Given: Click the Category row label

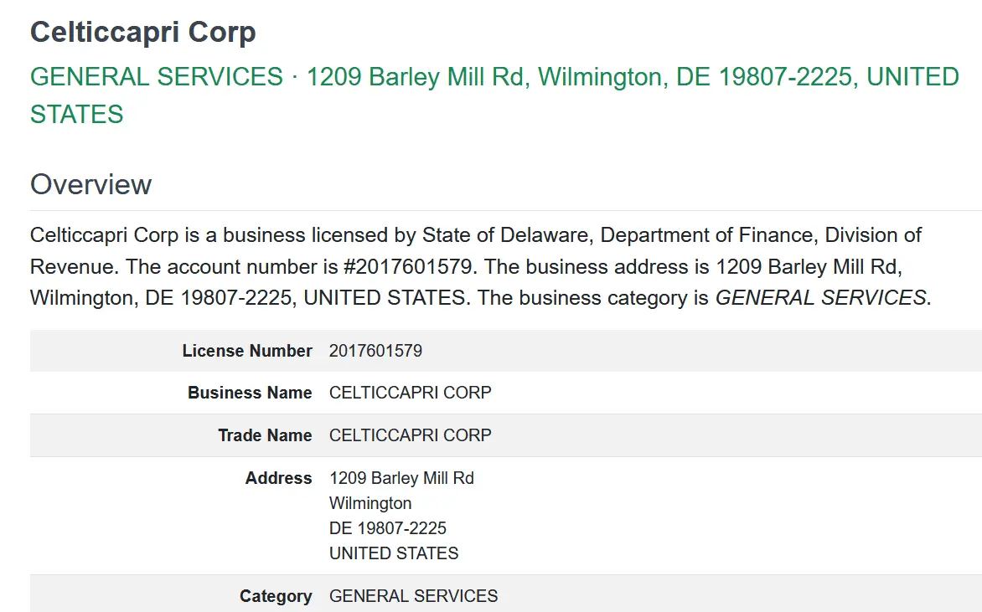Looking at the screenshot, I should 276,596.
